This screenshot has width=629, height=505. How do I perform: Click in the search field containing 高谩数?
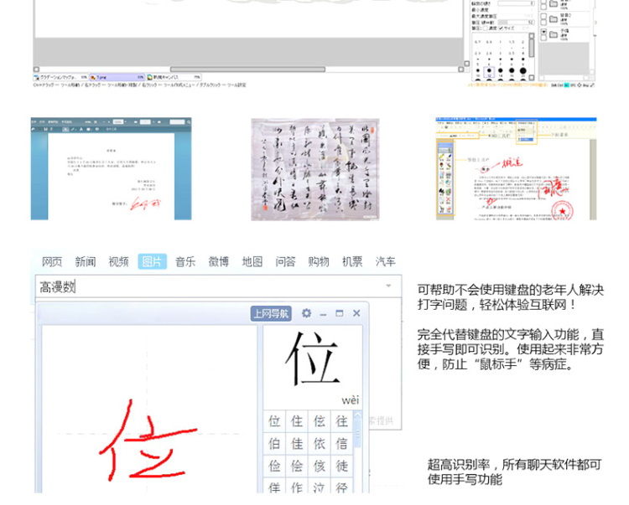(x=210, y=286)
